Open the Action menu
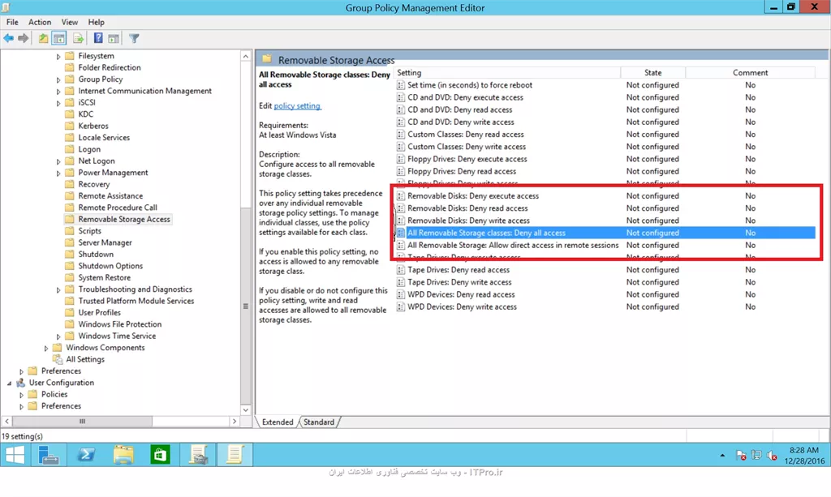 [40, 22]
